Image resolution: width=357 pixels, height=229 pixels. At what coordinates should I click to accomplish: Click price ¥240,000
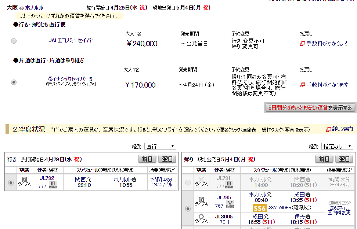(x=142, y=44)
